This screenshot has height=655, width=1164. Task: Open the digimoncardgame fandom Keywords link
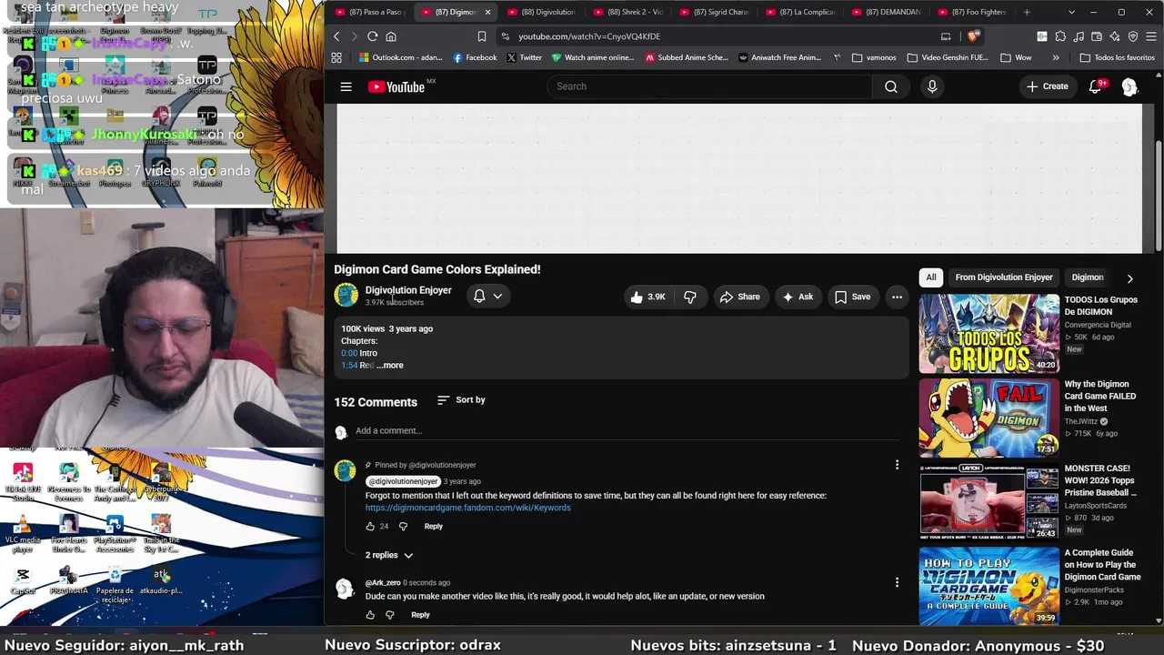coord(468,508)
